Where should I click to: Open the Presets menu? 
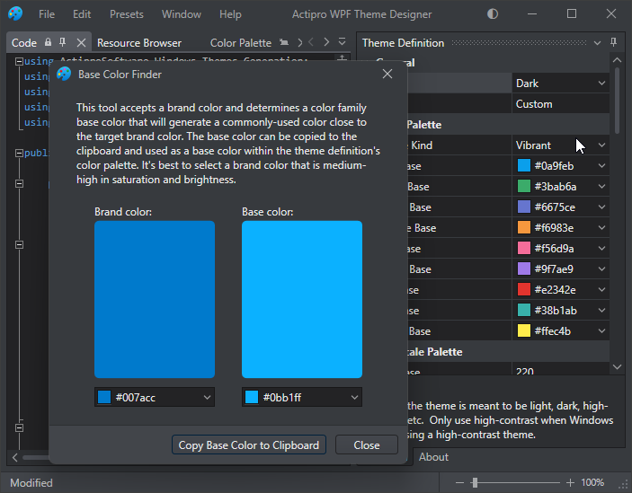(x=127, y=14)
